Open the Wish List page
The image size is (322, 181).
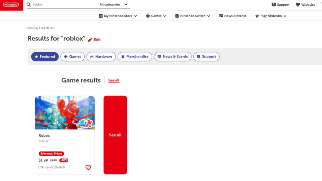coord(305,4)
